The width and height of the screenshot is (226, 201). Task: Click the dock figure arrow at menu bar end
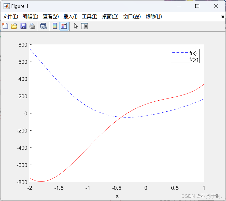coord(222,17)
